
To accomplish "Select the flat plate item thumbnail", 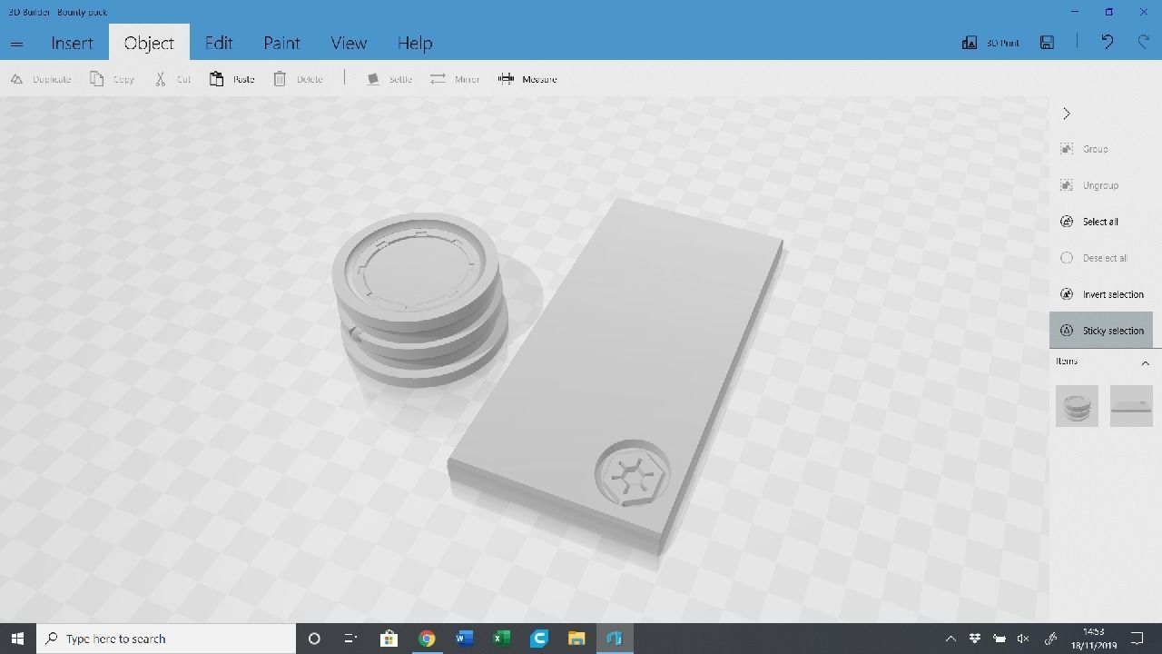I will click(x=1131, y=406).
